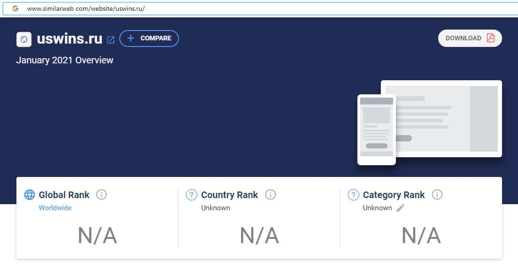This screenshot has height=268, width=518.
Task: Click the uswins.ru site favicon icon
Action: [x=24, y=39]
